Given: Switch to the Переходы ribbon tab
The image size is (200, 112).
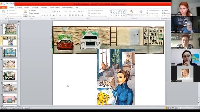Looking at the screenshot, I should pos(35,7).
